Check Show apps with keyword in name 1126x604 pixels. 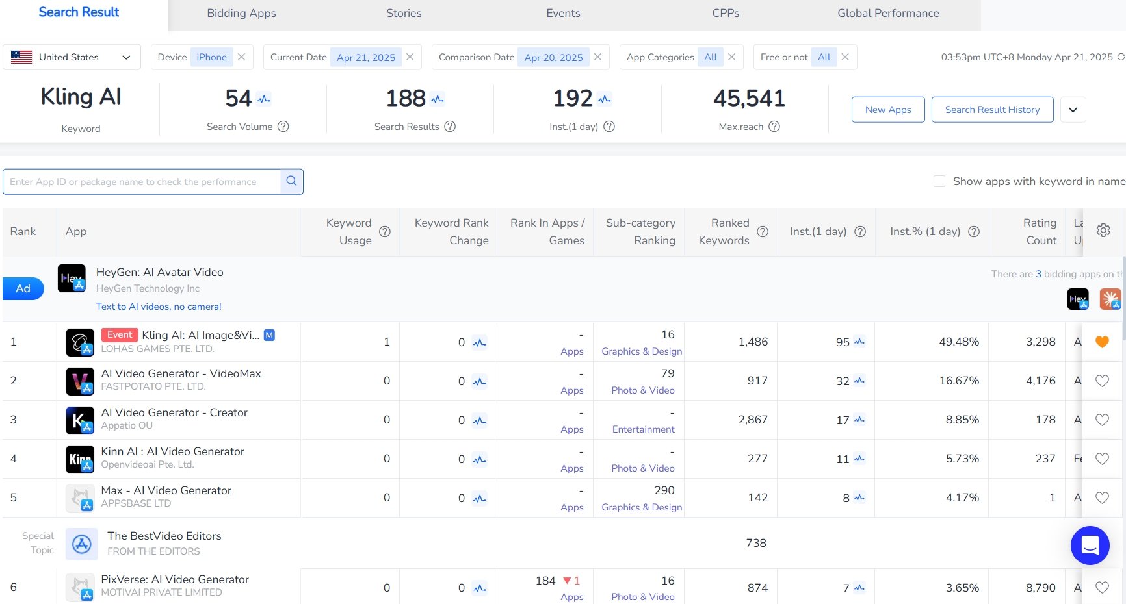[939, 181]
